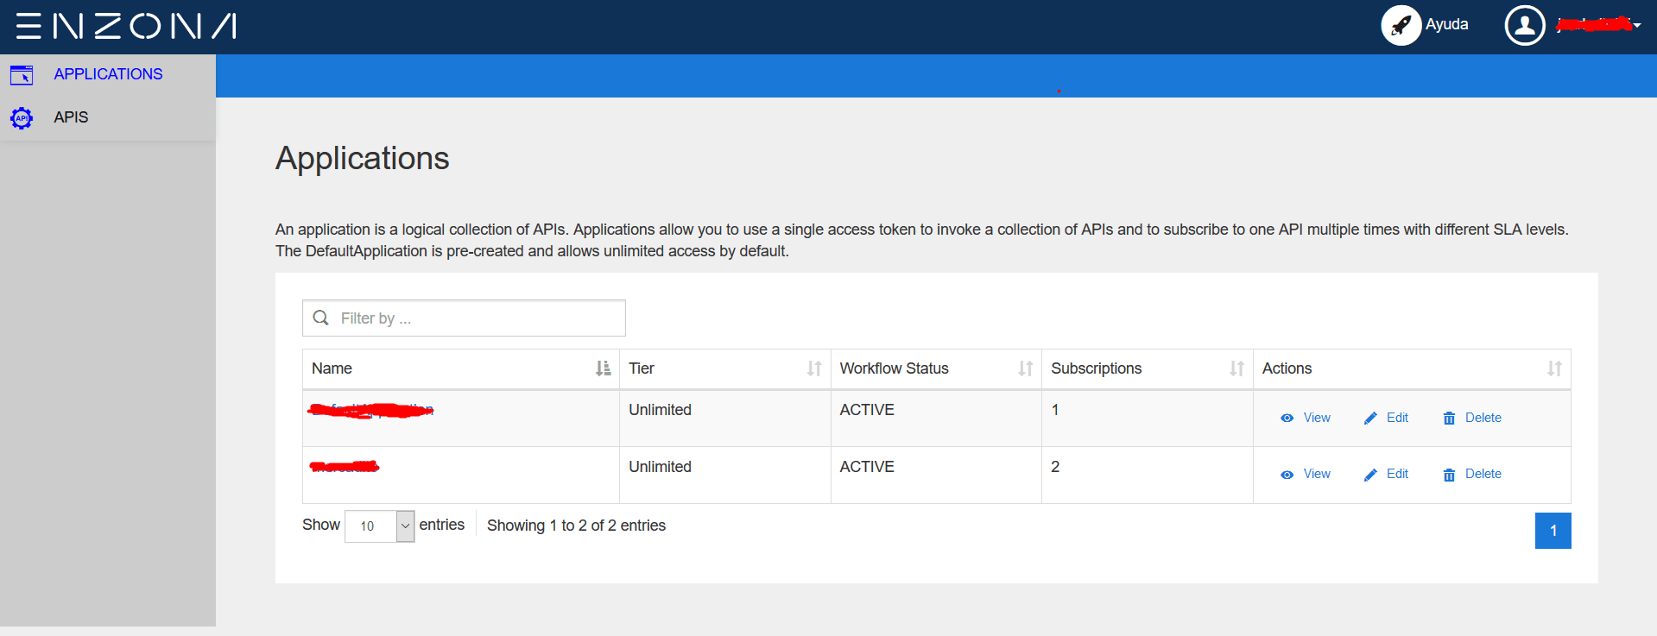
Task: View the application with 2 subscriptions
Action: pyautogui.click(x=1317, y=474)
